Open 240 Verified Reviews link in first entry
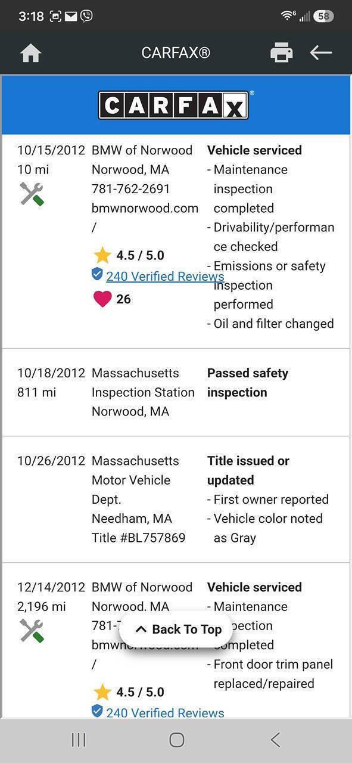This screenshot has width=352, height=763. coord(165,276)
